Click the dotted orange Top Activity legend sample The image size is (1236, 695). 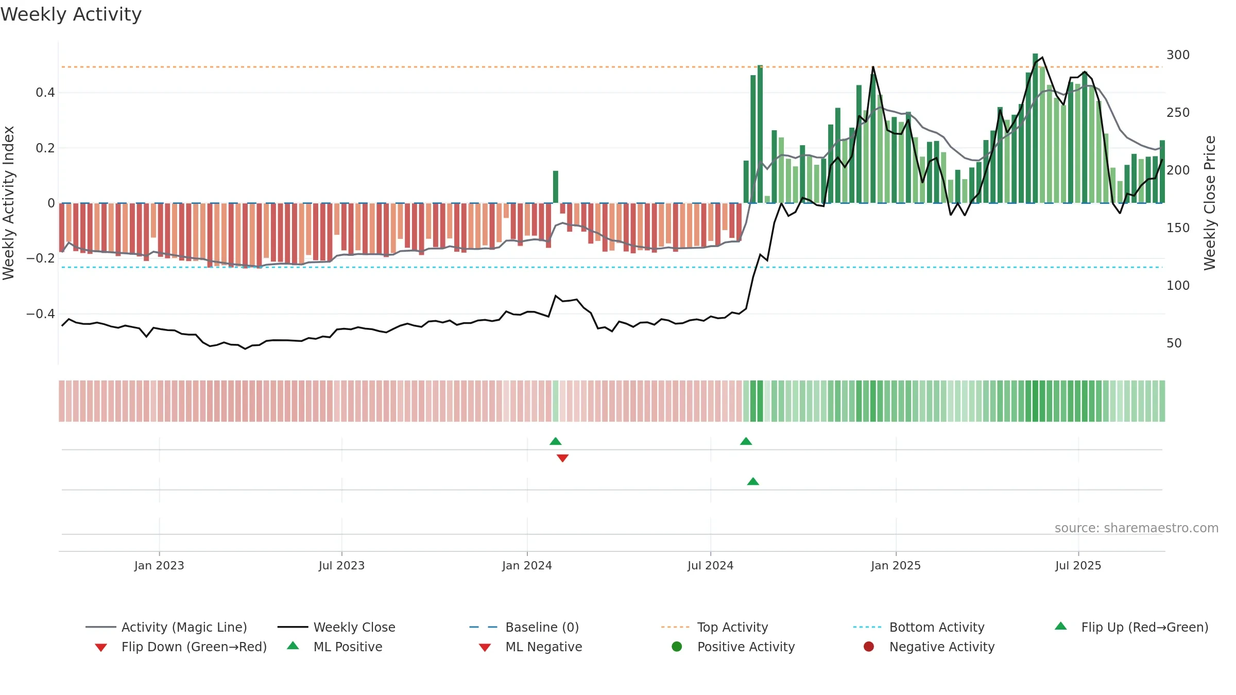pos(675,627)
